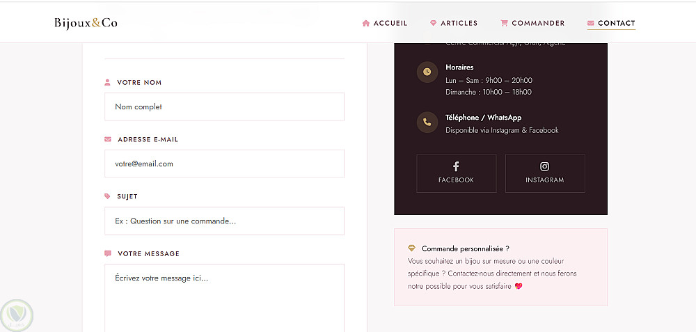
Task: Open the Accueil menu item
Action: point(385,23)
